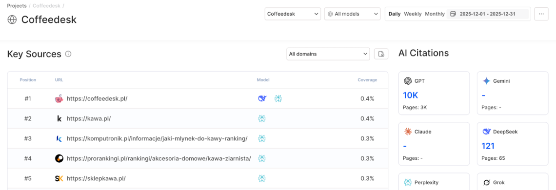
Task: Click the komputronik.pl favicon
Action: pyautogui.click(x=59, y=138)
